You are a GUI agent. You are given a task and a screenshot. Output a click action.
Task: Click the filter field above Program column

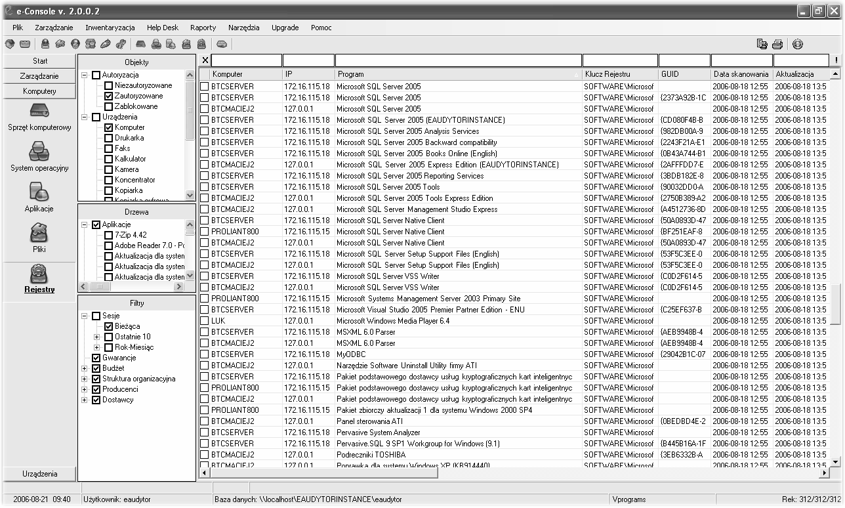[x=459, y=60]
